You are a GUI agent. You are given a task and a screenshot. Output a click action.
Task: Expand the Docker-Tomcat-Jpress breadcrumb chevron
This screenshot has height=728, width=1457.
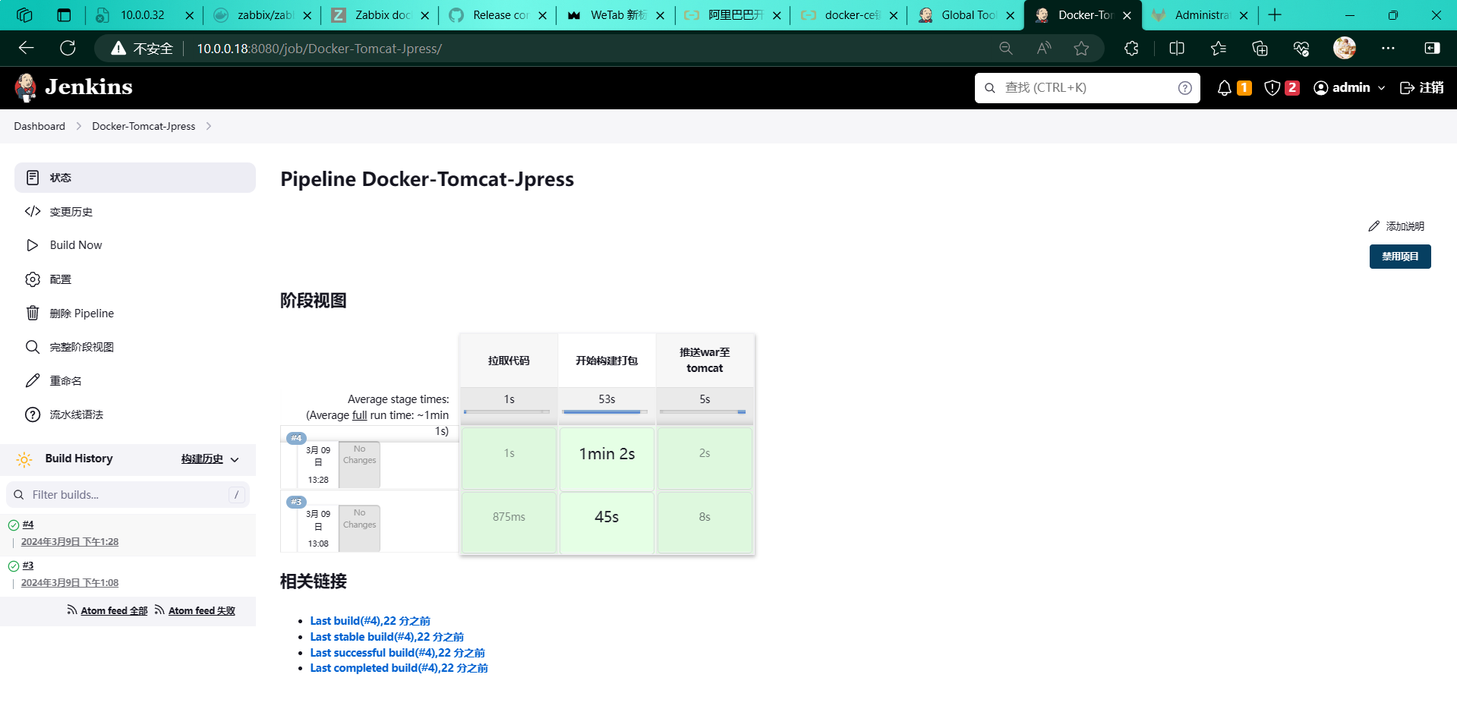[208, 126]
